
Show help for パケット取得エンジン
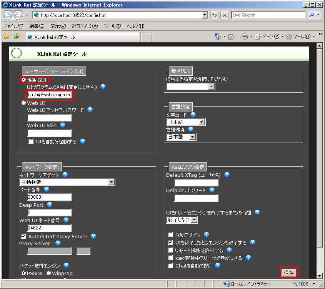(66, 266)
